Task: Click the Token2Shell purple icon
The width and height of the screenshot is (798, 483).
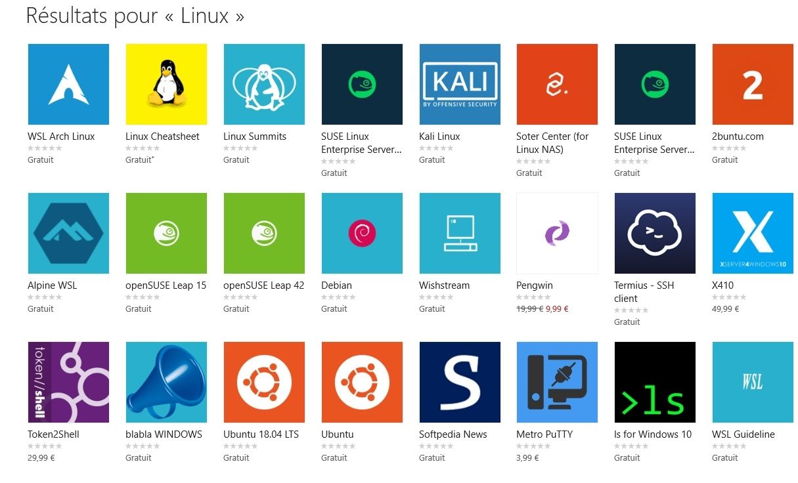Action: [x=68, y=382]
